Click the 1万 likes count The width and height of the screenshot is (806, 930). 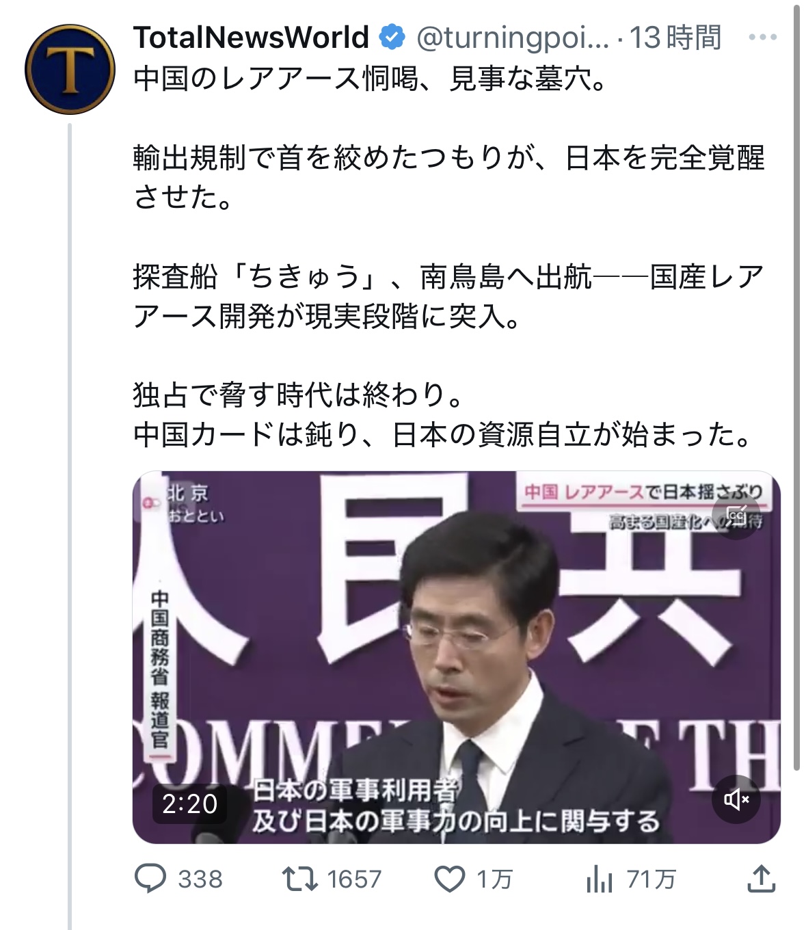(494, 879)
